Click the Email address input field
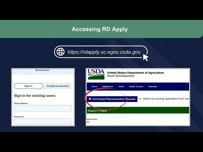The height and width of the screenshot is (152, 203). point(43,108)
